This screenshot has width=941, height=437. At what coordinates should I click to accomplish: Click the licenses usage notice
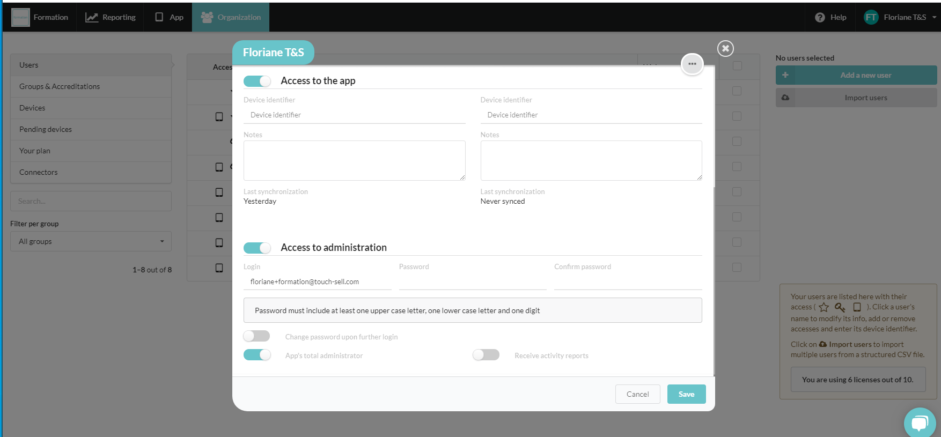click(x=858, y=380)
